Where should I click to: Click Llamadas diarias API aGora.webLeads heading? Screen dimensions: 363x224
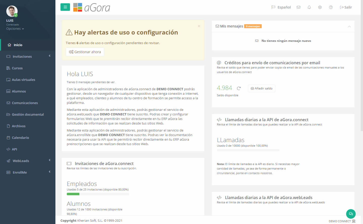pos(269,198)
